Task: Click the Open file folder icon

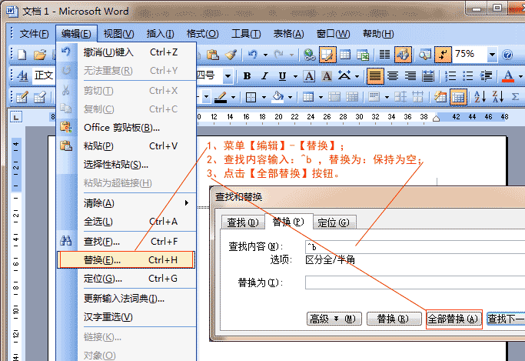Action: coord(40,55)
